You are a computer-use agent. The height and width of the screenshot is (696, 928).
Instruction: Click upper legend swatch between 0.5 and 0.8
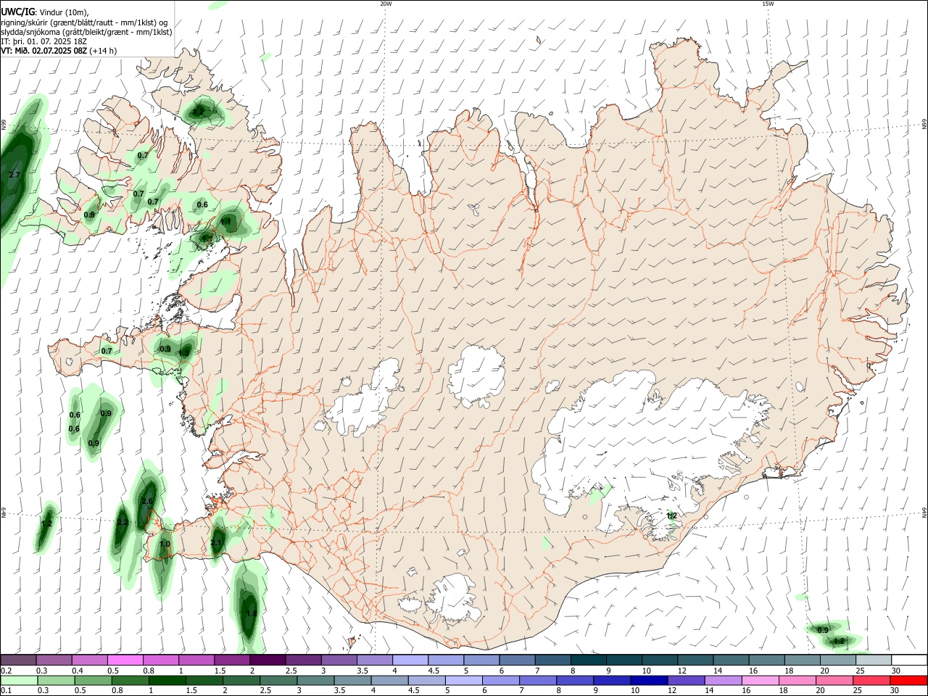(125, 660)
